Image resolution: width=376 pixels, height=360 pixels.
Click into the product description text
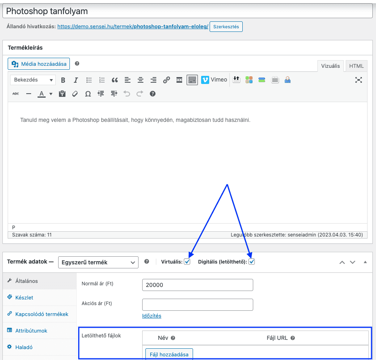(135, 120)
